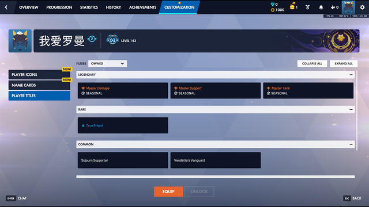Select the Vendetta's Vanguard title
369x207 pixels.
click(216, 160)
